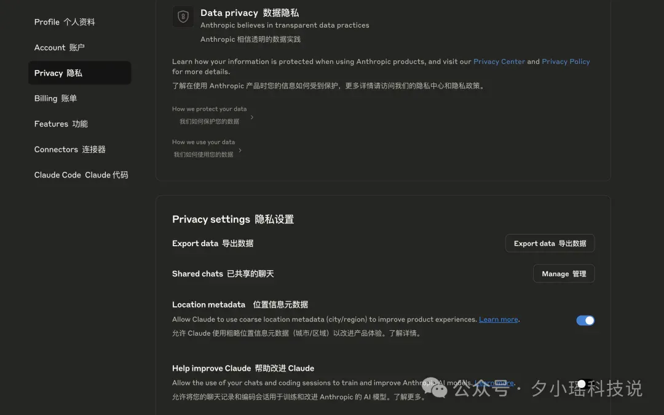Select the Privacy sidebar item
664x415 pixels.
pos(79,73)
